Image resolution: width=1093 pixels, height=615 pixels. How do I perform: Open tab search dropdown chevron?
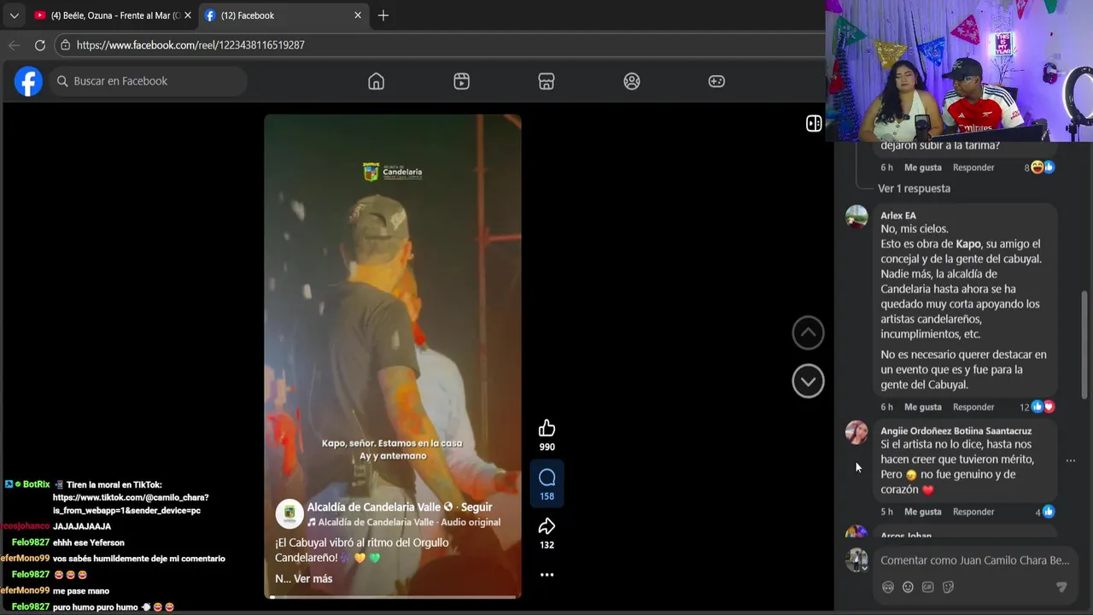coord(14,15)
